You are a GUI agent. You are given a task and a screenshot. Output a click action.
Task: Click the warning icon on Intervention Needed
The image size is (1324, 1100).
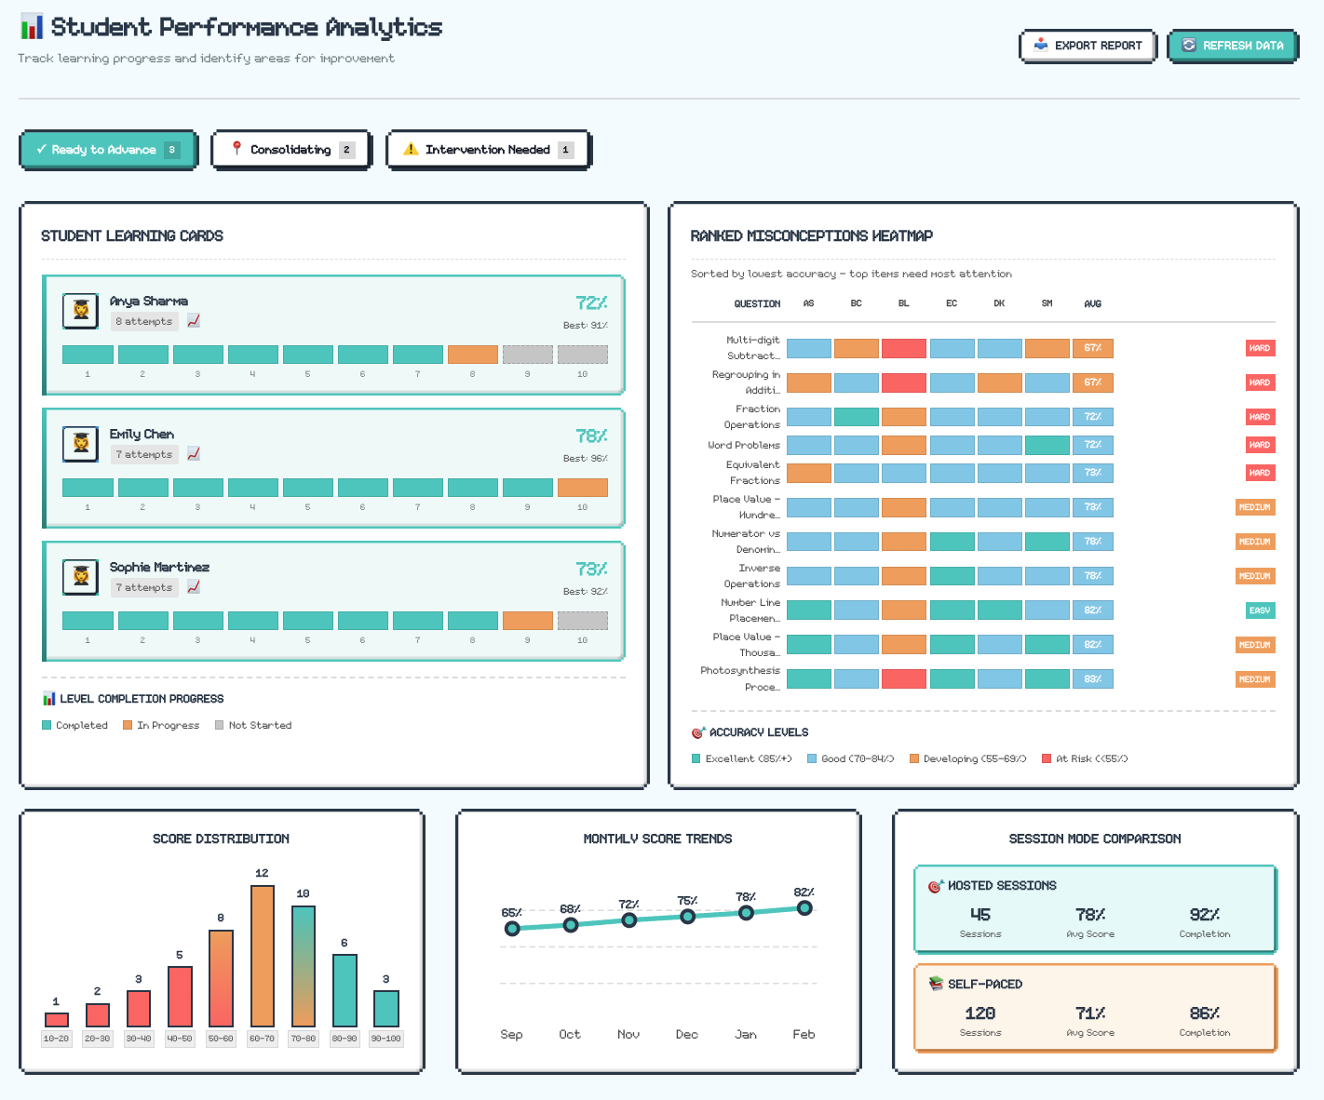[411, 149]
